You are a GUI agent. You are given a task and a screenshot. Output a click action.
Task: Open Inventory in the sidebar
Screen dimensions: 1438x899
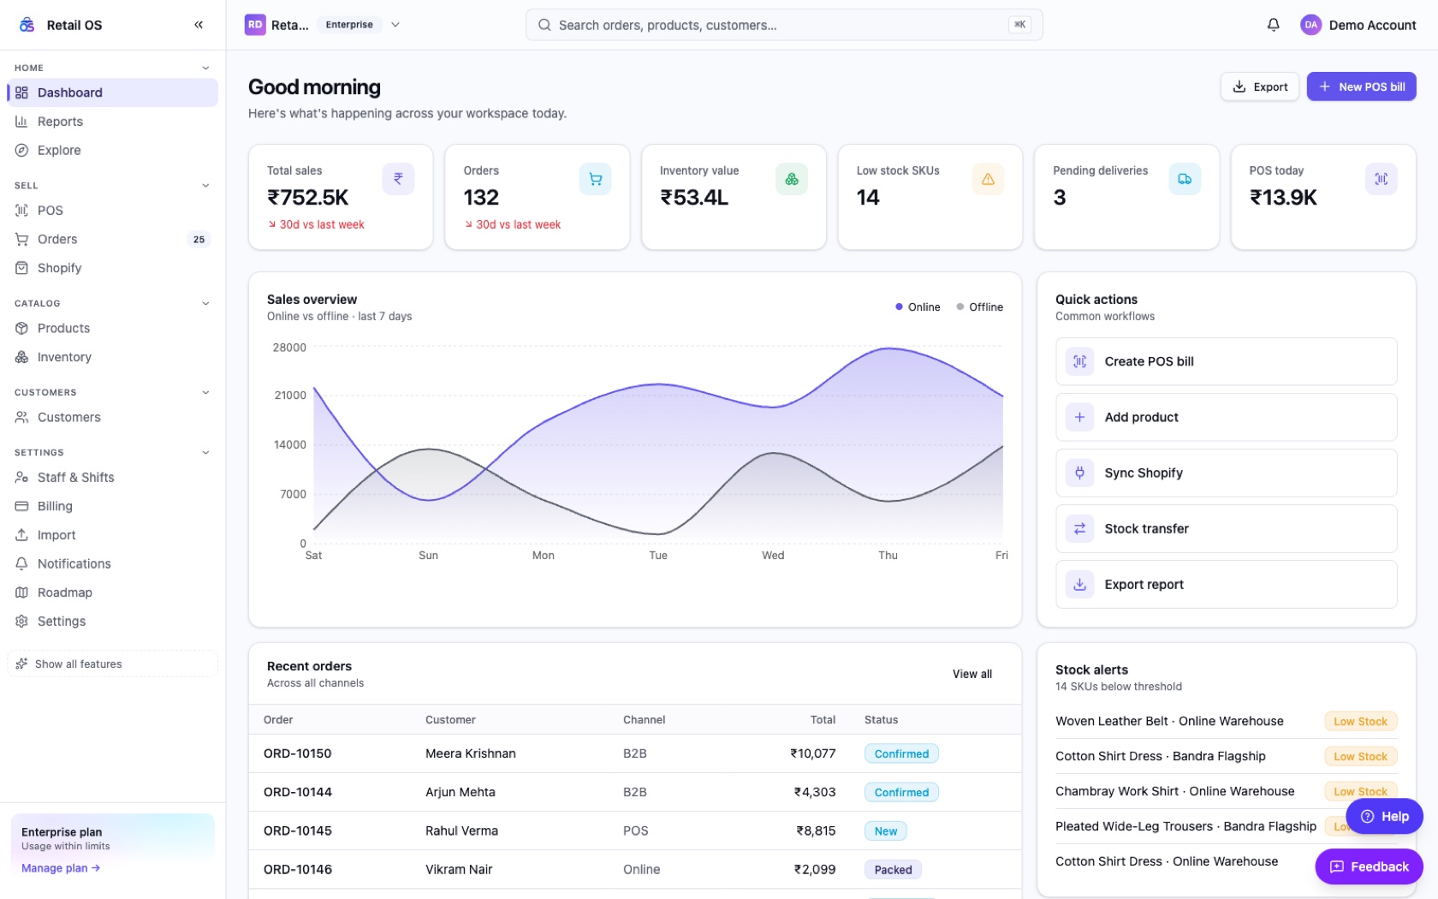(x=112, y=357)
